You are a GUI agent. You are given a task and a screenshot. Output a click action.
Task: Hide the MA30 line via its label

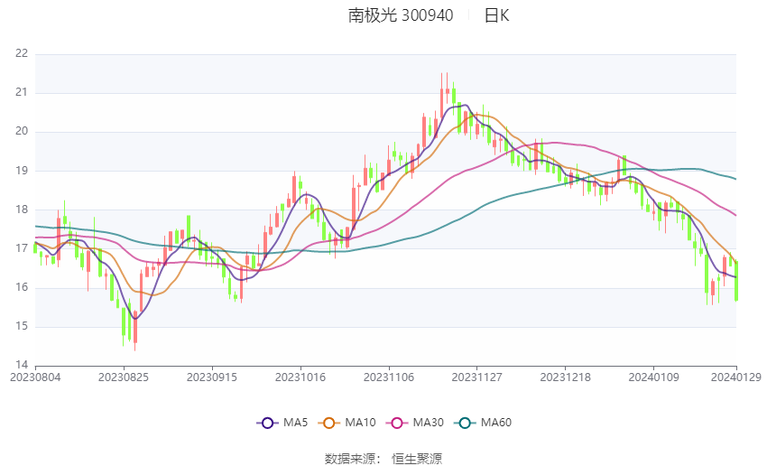click(x=429, y=423)
